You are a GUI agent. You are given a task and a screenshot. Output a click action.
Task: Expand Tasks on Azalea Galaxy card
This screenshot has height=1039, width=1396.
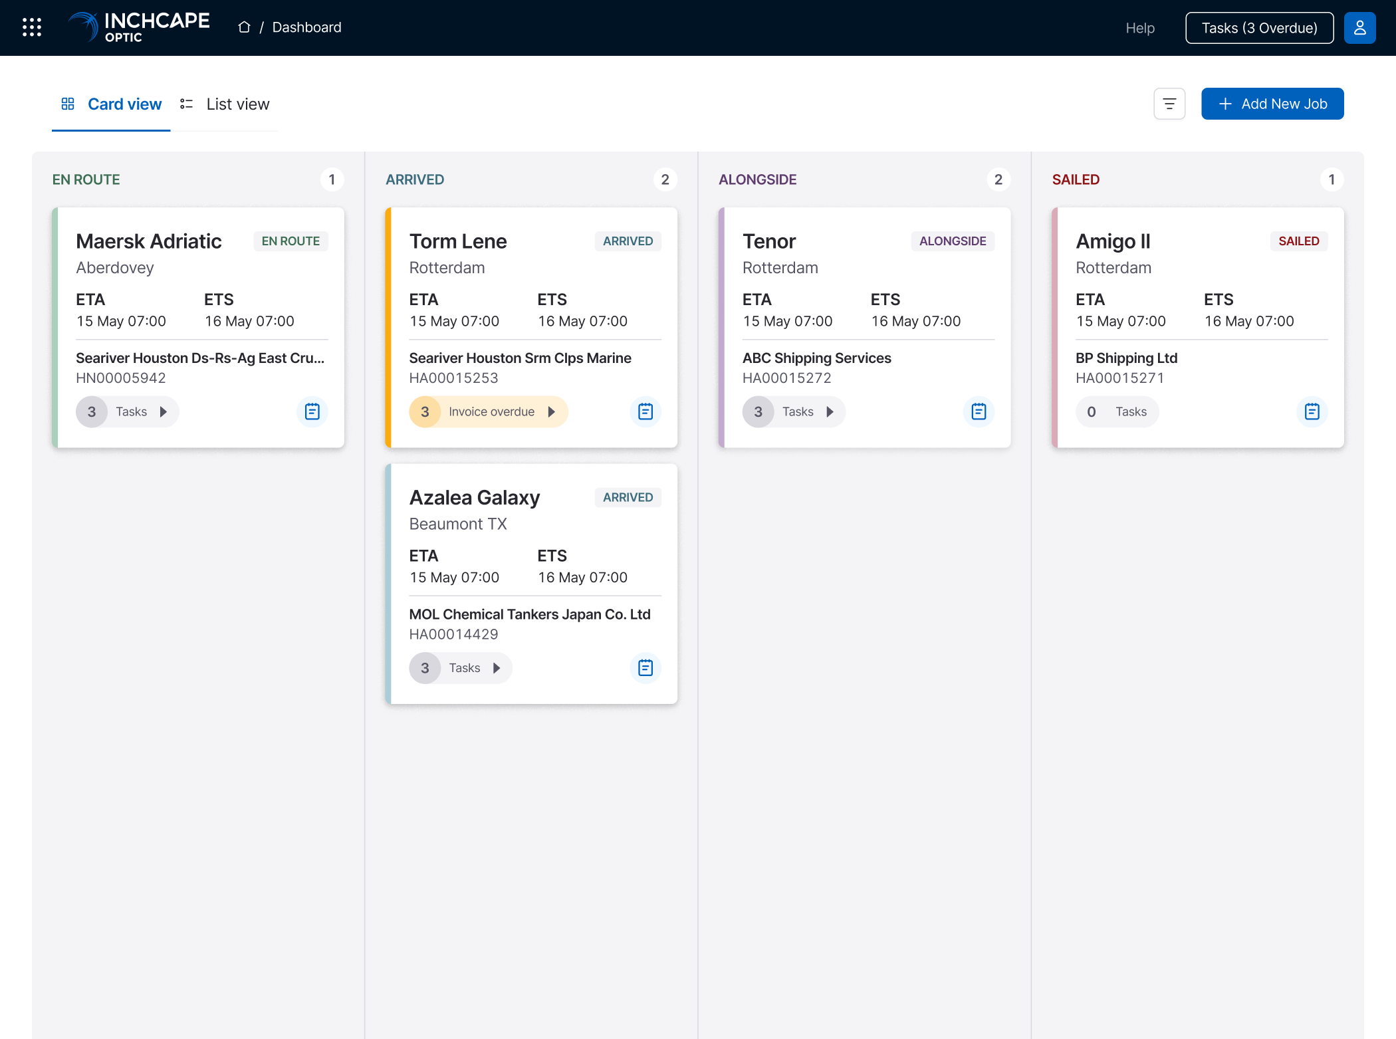(461, 668)
